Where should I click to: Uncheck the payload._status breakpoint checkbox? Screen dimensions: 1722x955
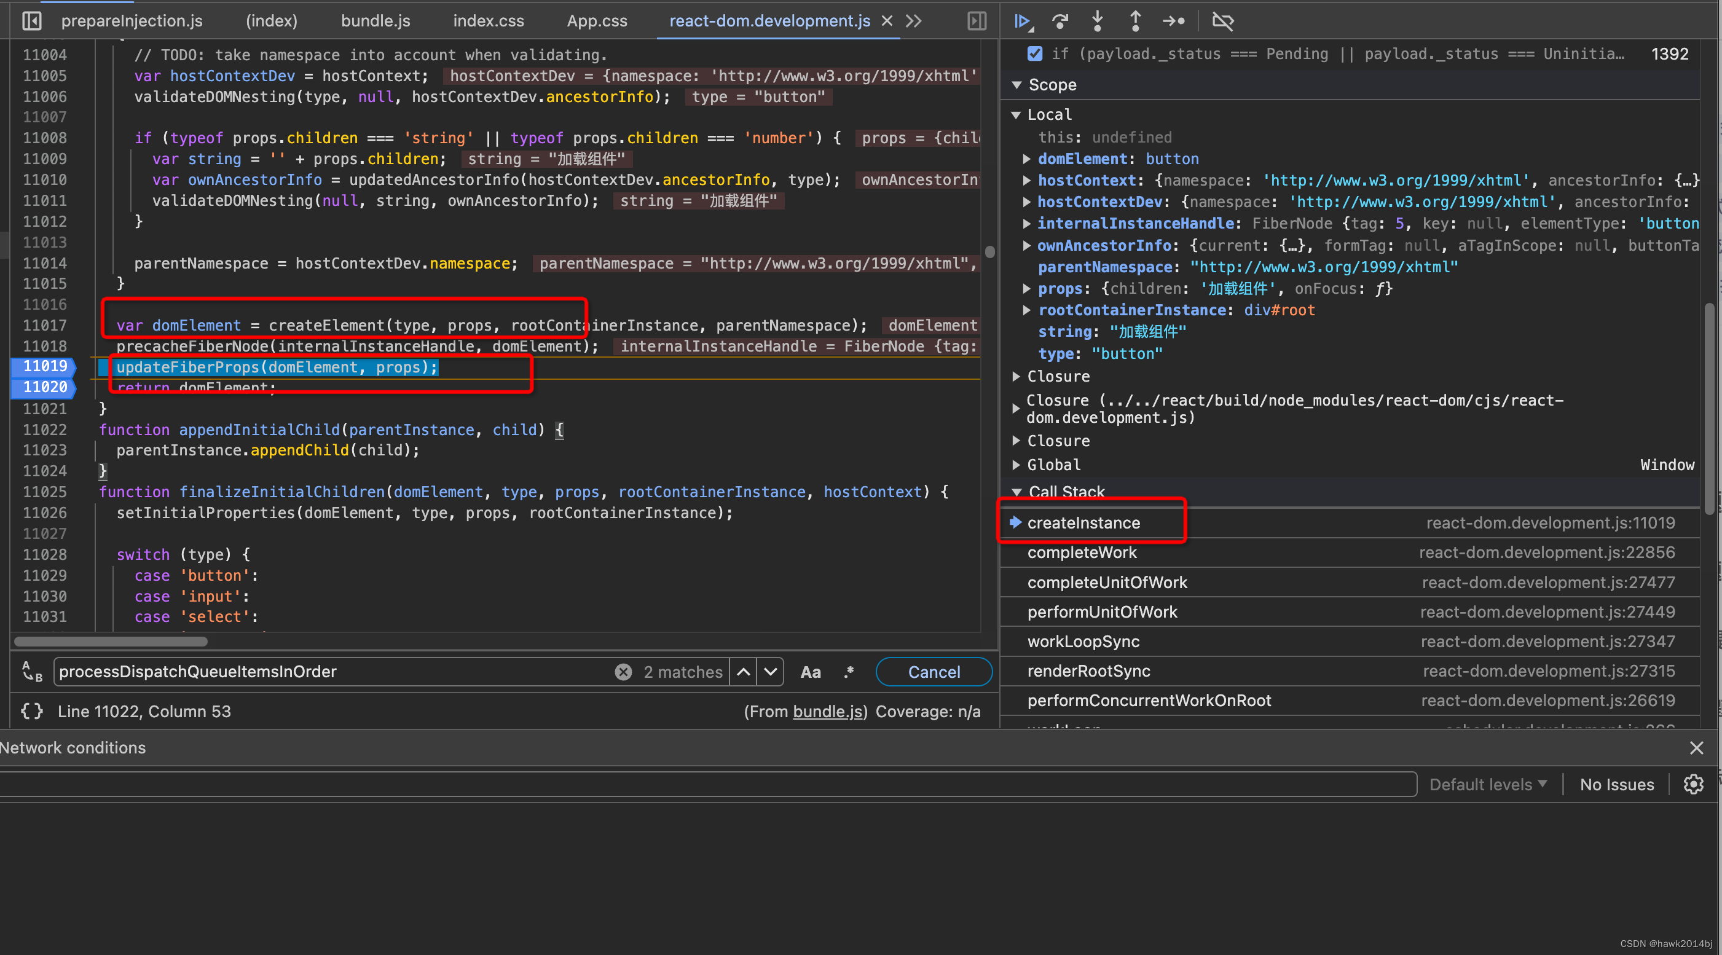1035,53
